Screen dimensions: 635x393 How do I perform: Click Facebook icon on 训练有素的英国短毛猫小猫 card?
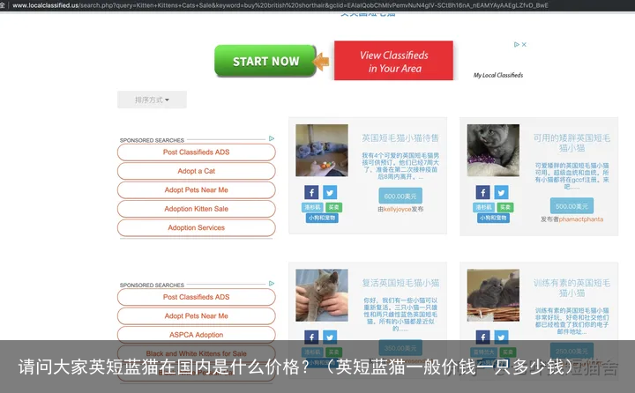click(482, 337)
